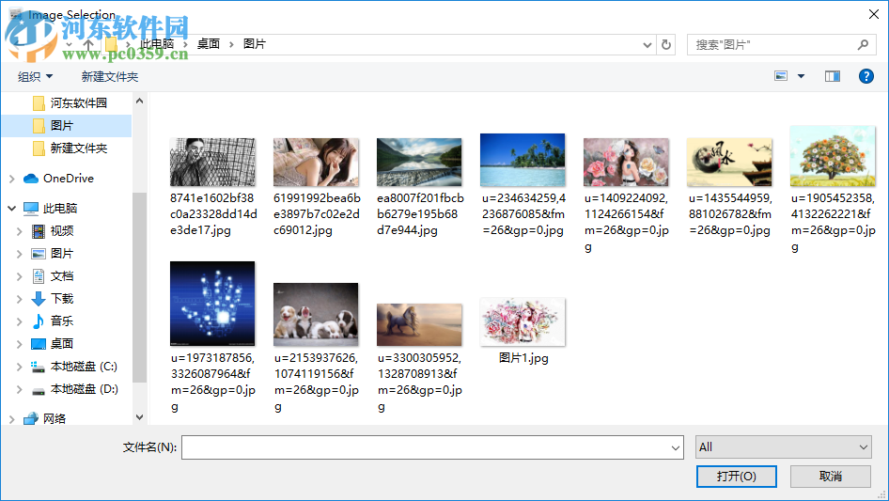
Task: Click 新建文件夹 button
Action: [x=109, y=76]
